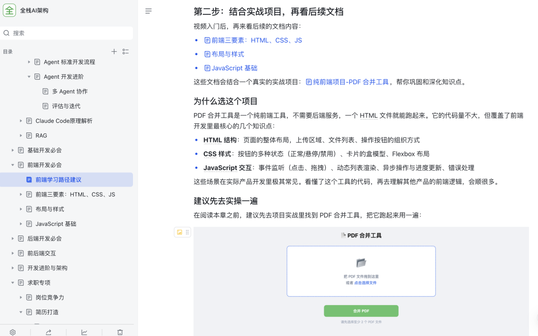Click the search magnifier icon
Screen dimensions: 538x336
[6, 33]
